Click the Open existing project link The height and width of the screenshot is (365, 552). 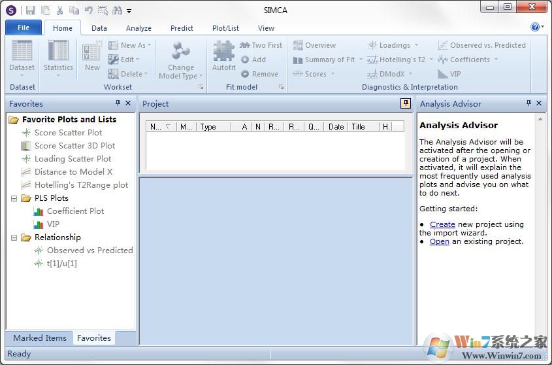pyautogui.click(x=439, y=241)
